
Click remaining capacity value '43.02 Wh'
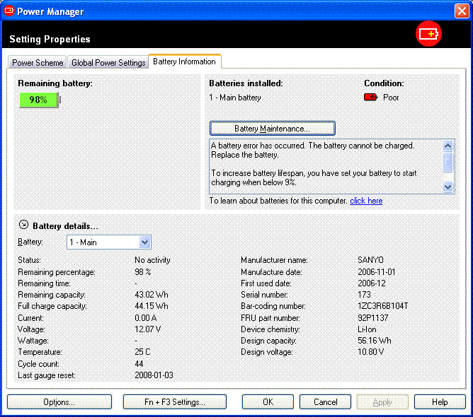click(x=151, y=295)
